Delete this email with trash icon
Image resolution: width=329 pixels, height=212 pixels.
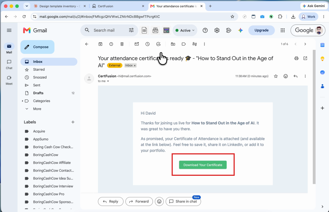pyautogui.click(x=122, y=44)
